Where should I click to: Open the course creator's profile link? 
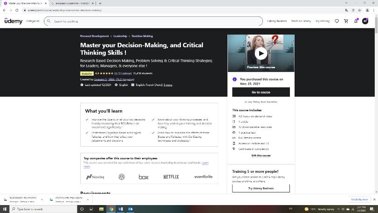point(114,79)
